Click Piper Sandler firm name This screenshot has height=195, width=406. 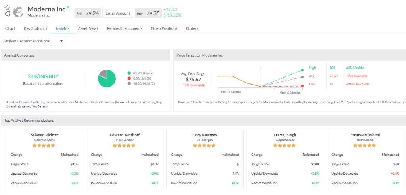(124, 140)
